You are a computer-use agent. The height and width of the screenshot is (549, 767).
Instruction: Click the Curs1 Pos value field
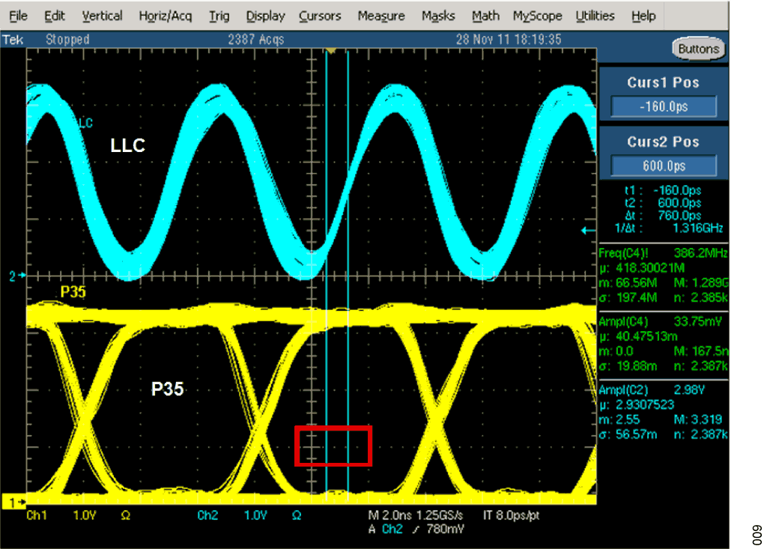coord(664,107)
